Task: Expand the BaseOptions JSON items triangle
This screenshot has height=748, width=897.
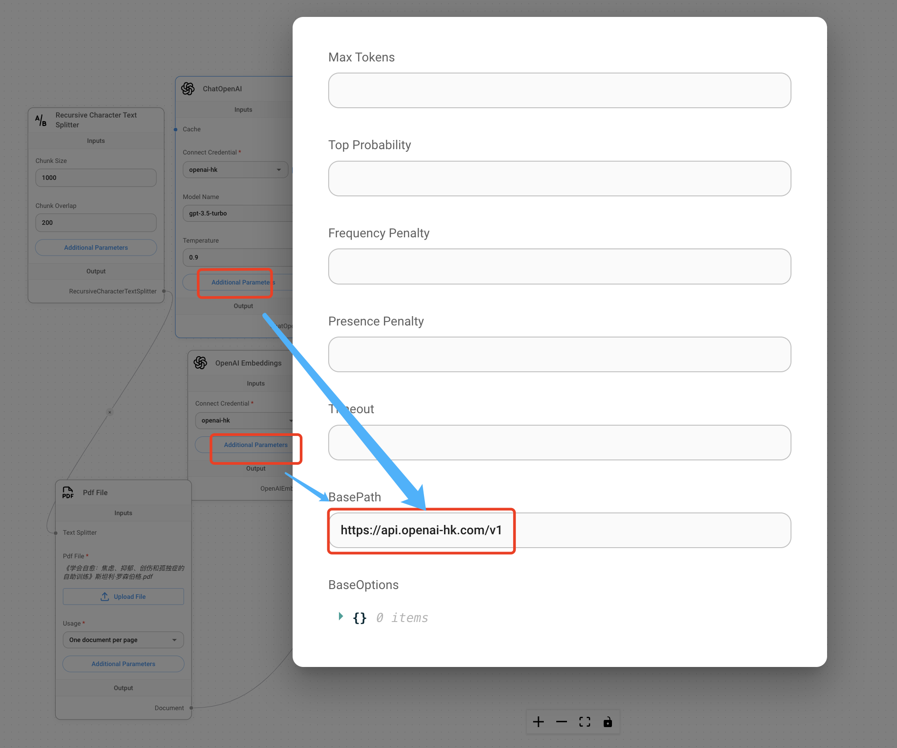Action: (x=341, y=616)
